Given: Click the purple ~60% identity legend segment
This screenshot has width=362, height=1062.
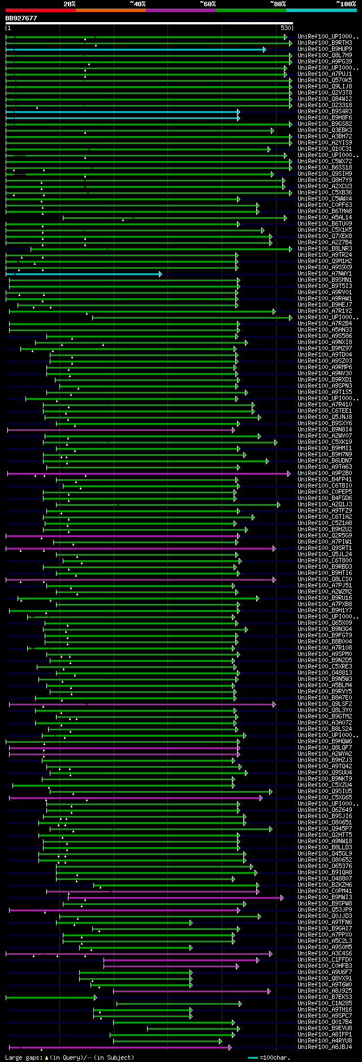Looking at the screenshot, I should point(181,10).
